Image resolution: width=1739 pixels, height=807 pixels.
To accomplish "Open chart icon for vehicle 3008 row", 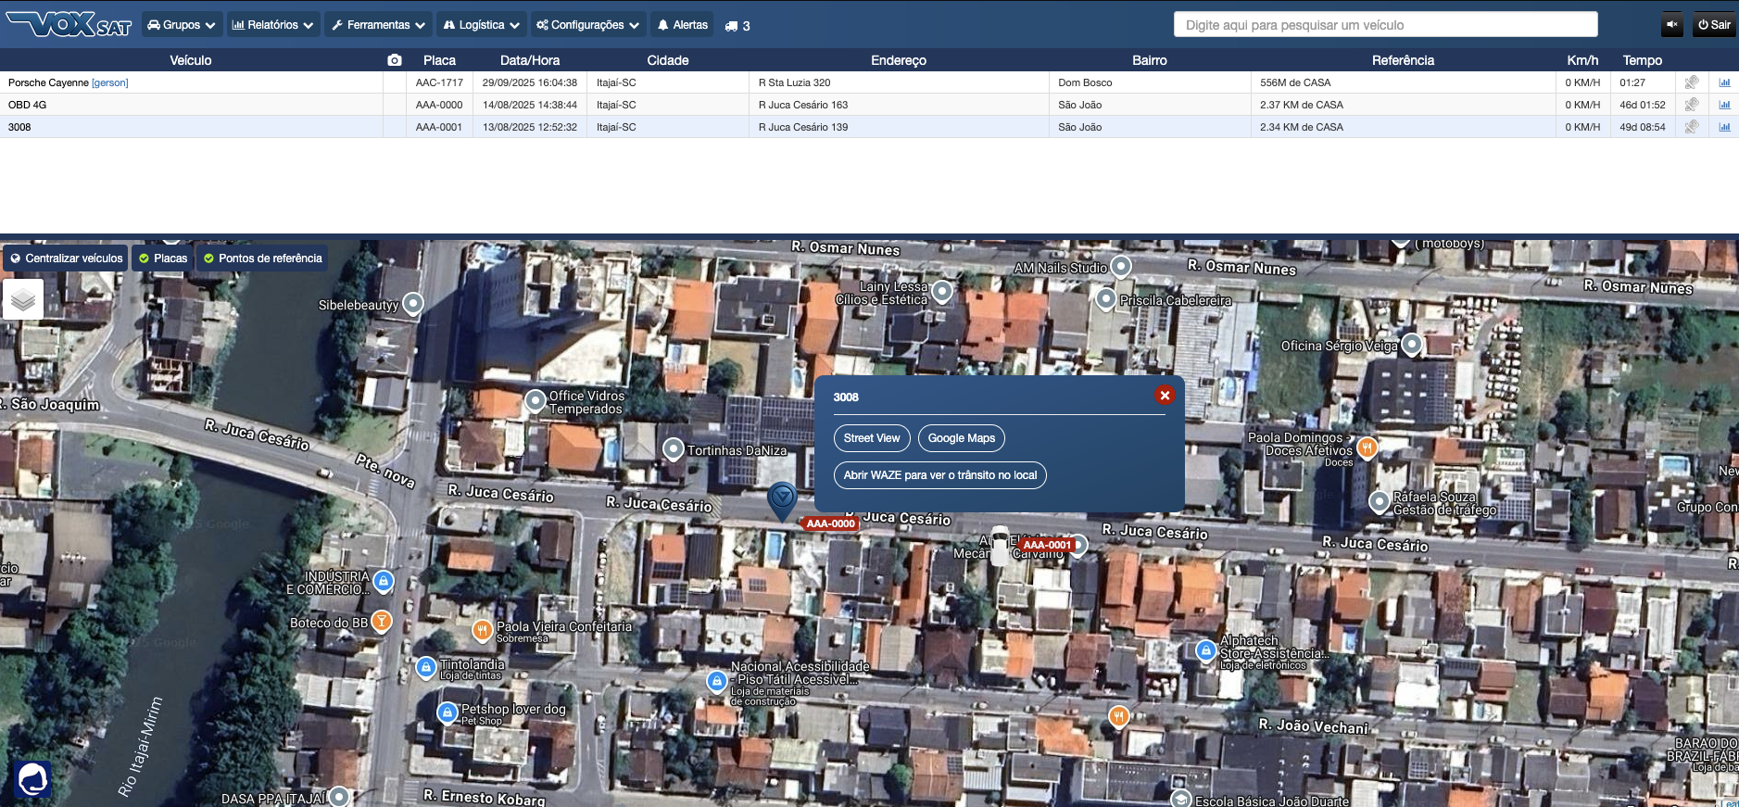I will point(1724,127).
